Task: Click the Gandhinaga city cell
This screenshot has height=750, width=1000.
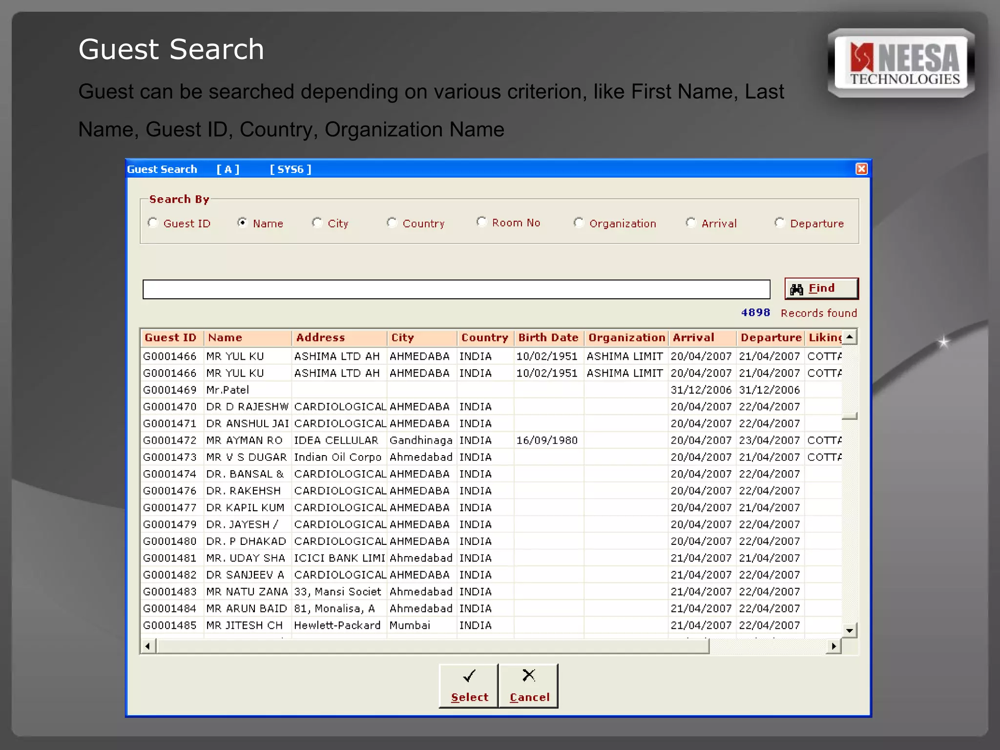Action: tap(421, 440)
